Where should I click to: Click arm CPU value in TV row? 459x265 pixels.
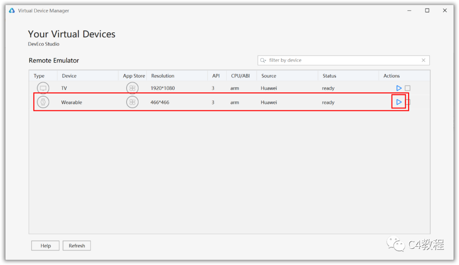[x=235, y=88]
